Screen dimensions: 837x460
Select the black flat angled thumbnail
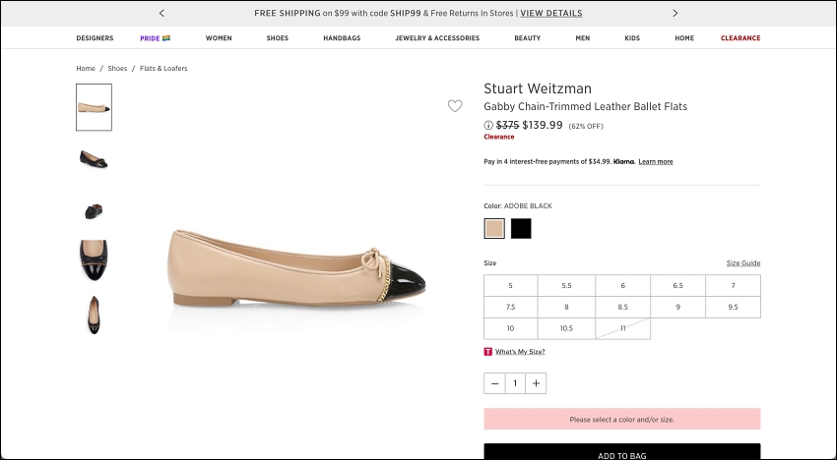[94, 159]
